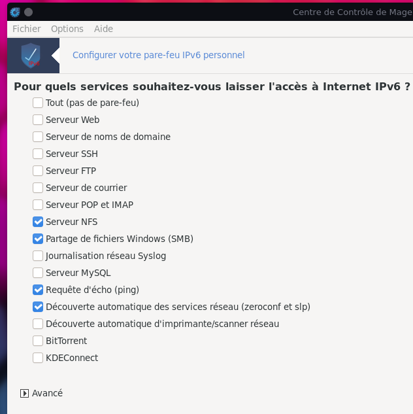Disable Partage de fichiers Windows (SMB)

[38, 239]
